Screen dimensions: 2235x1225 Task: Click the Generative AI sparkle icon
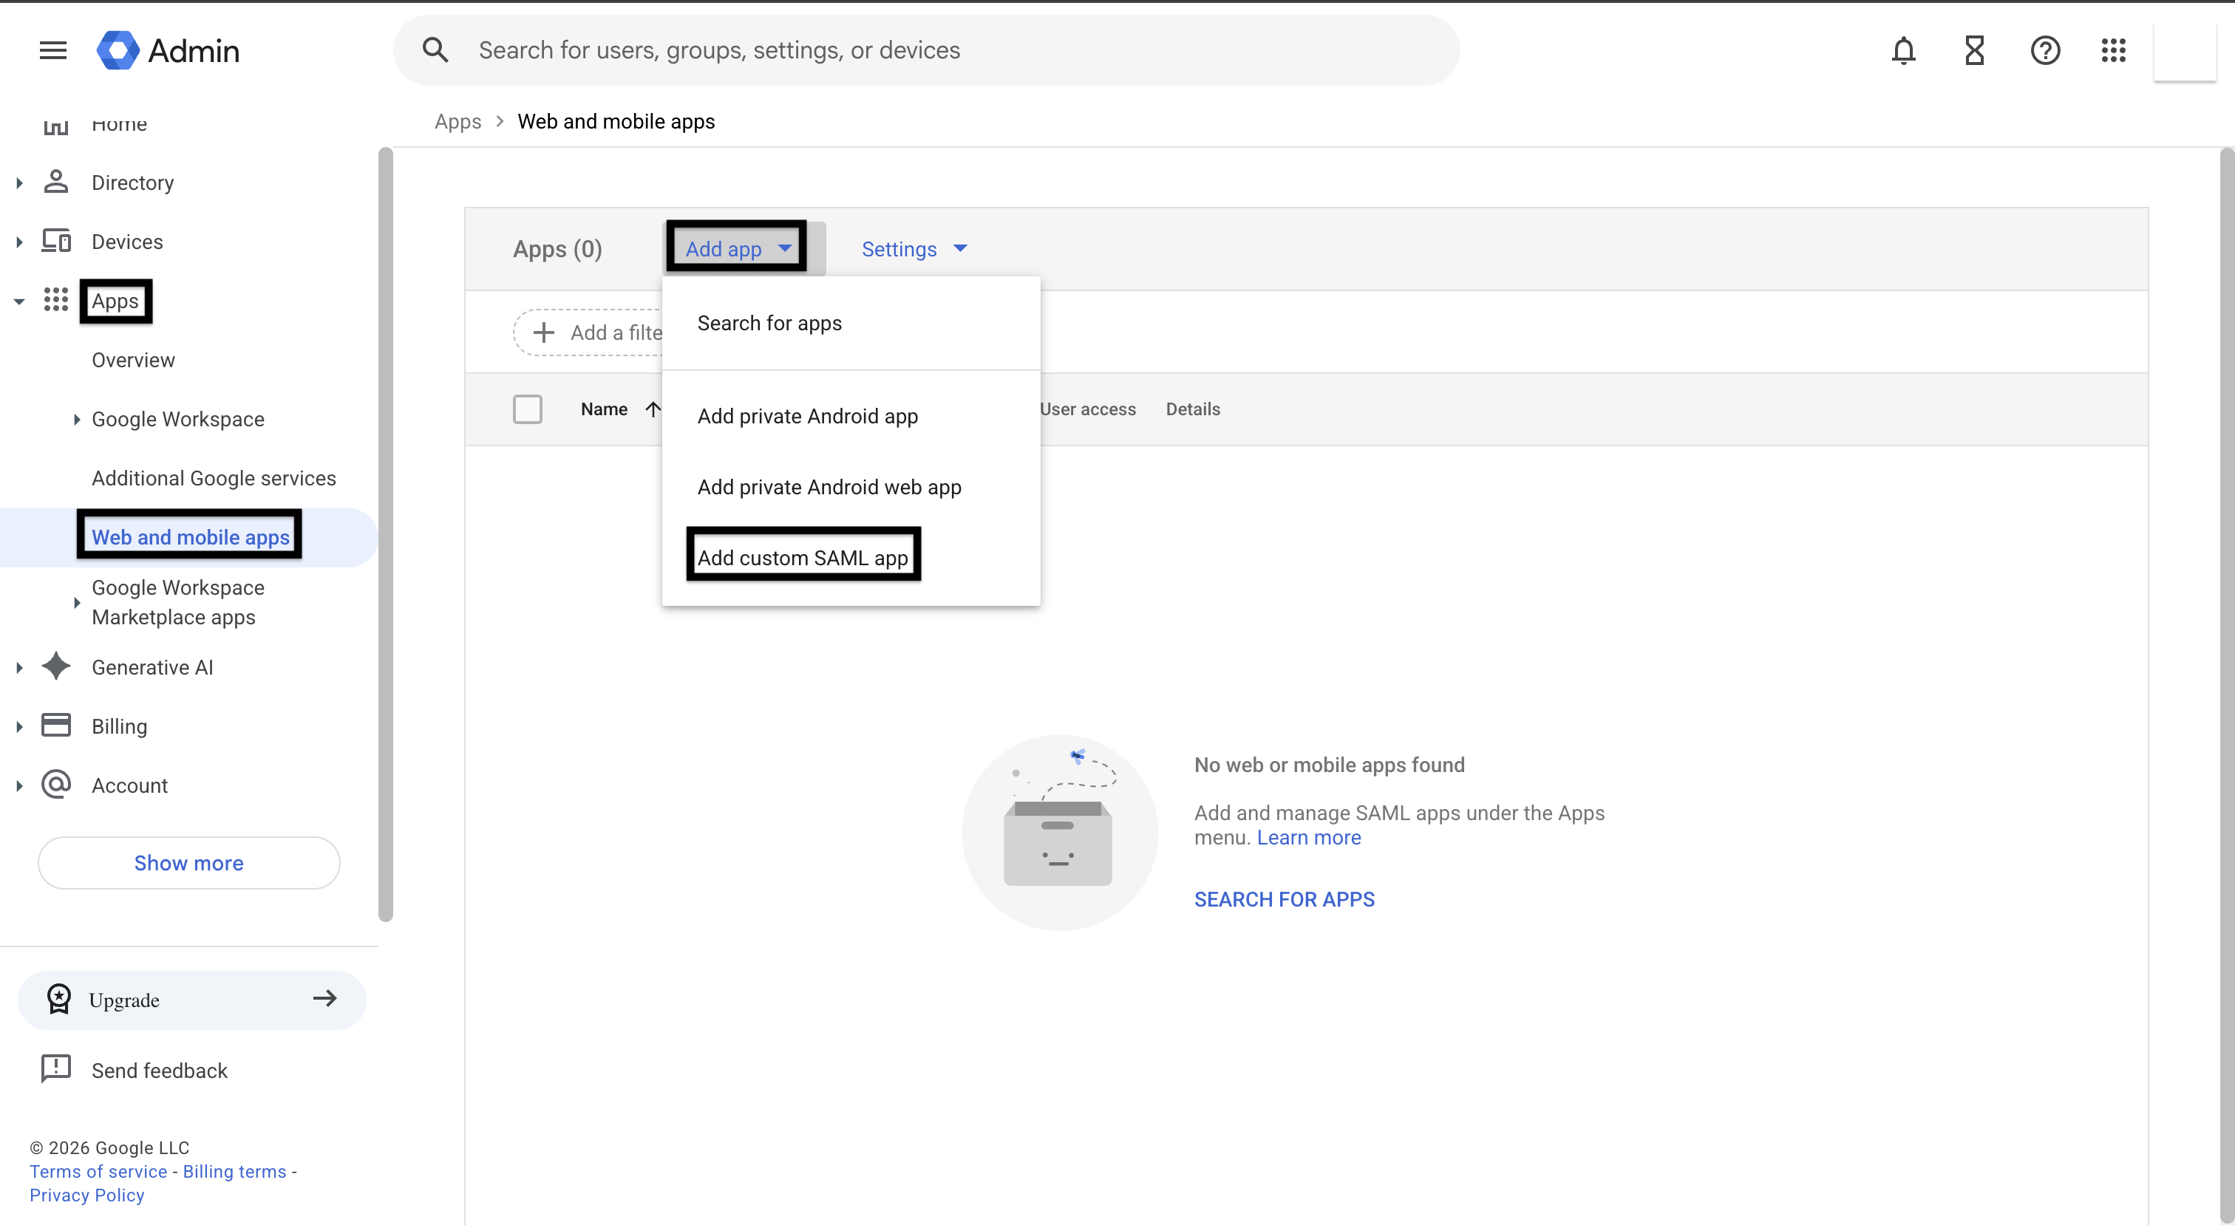click(56, 666)
